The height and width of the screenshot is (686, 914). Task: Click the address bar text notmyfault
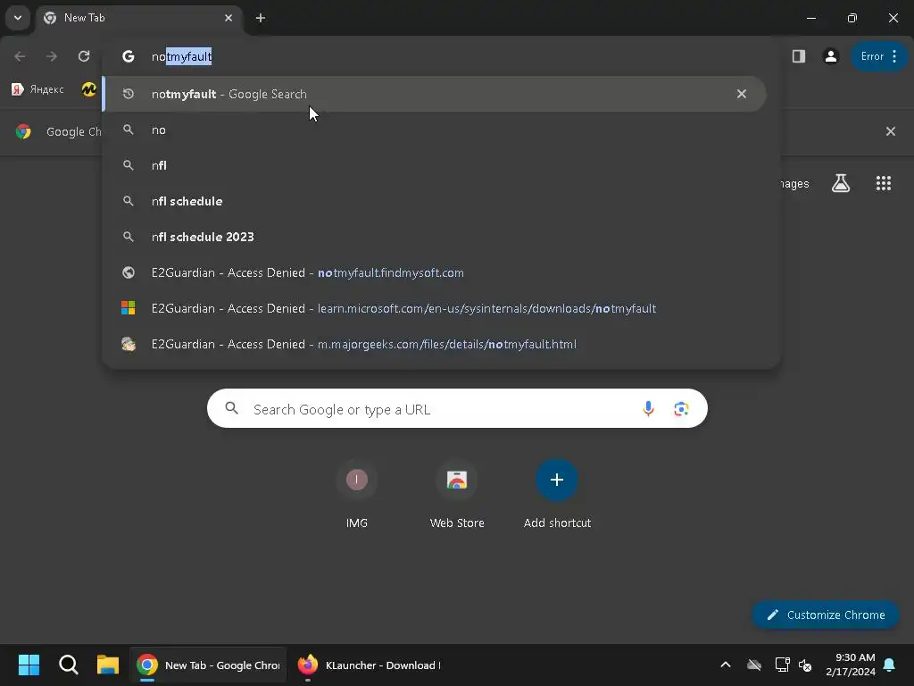(x=182, y=56)
